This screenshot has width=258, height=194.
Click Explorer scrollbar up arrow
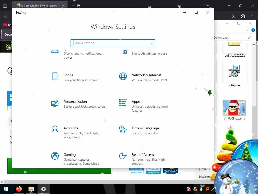[x=253, y=44]
